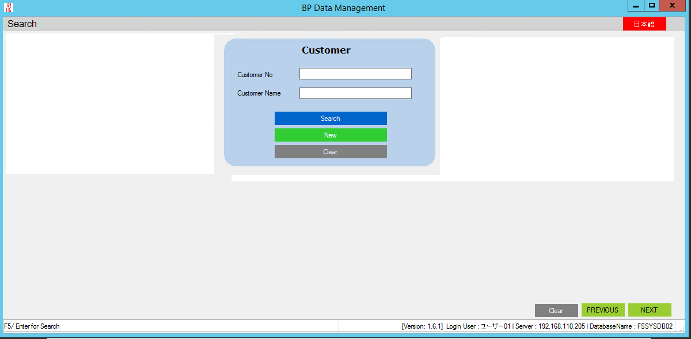The width and height of the screenshot is (691, 339).
Task: Close the BP Data Management window
Action: coord(672,5)
